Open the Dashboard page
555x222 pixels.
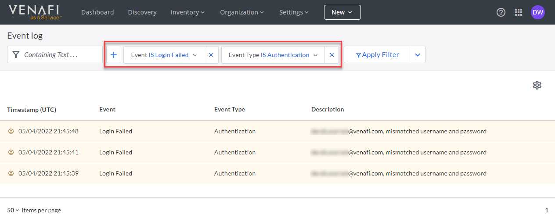coord(97,12)
